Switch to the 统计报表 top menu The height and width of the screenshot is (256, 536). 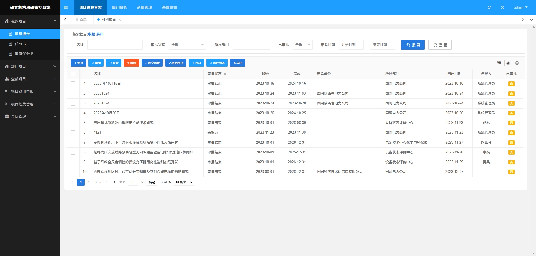(119, 8)
